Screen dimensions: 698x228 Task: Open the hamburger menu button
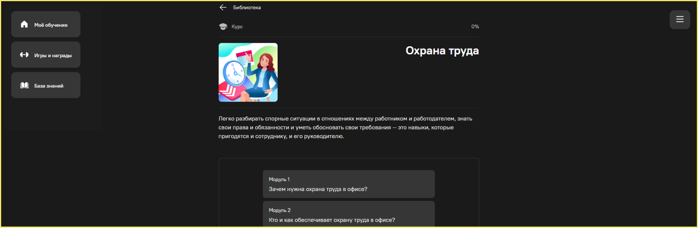tap(680, 19)
